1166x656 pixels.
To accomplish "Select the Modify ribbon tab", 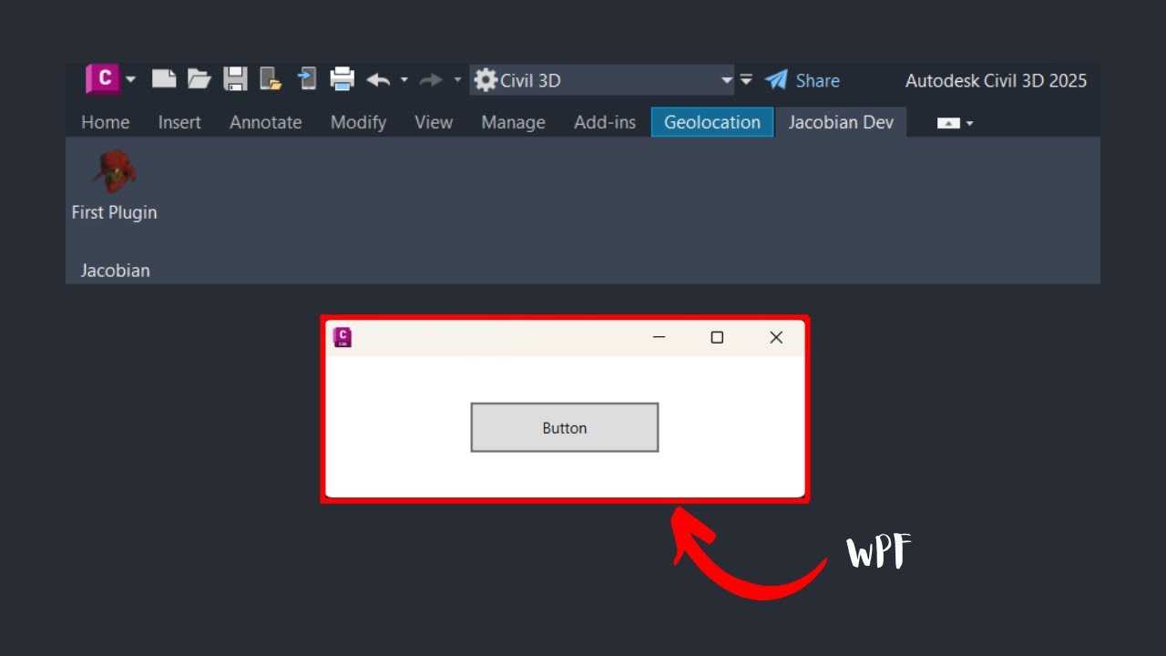I will [358, 122].
